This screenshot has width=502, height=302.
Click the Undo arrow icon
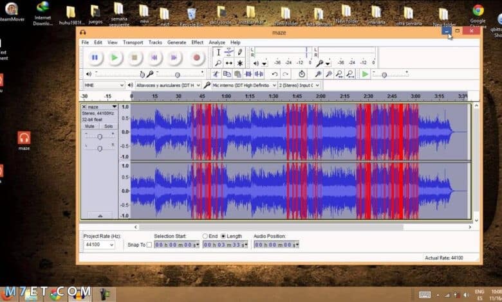(274, 74)
